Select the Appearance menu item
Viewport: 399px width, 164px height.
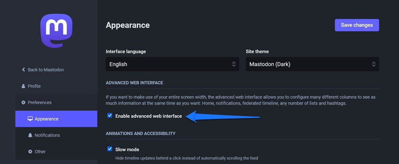coord(47,119)
